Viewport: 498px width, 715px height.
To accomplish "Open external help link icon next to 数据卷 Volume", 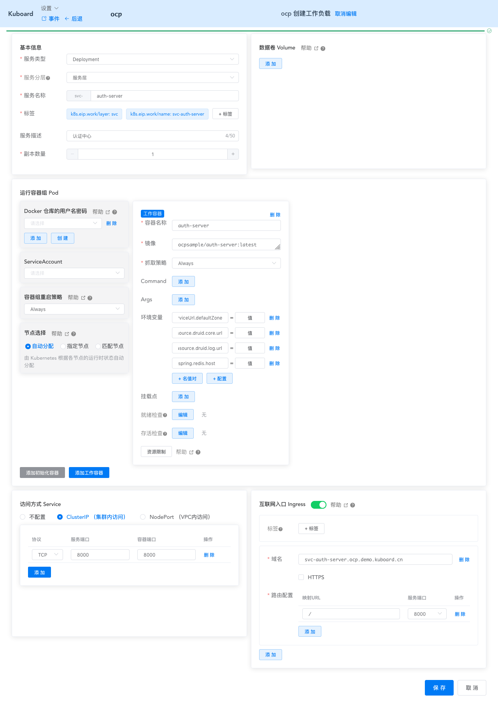I will pos(316,49).
